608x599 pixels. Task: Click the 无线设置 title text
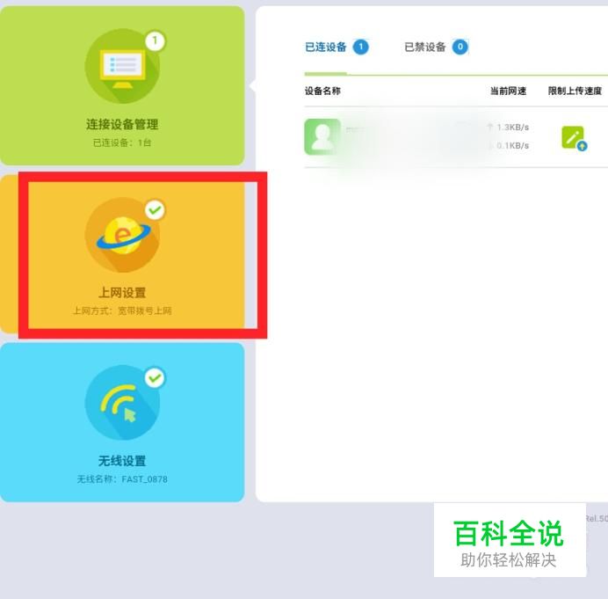(x=122, y=461)
